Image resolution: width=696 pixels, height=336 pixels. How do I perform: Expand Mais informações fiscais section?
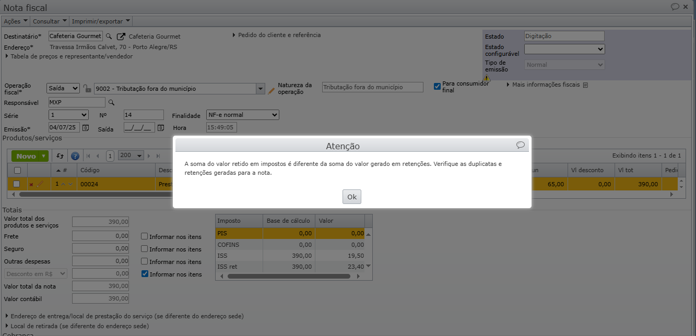[543, 85]
